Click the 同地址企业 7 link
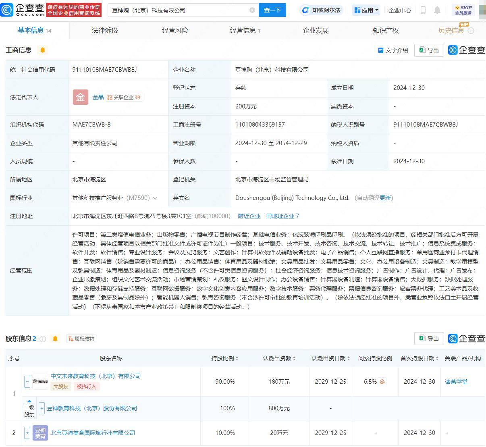 (282, 216)
